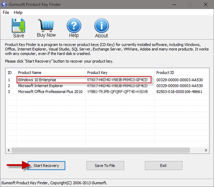Sort by the ID column header
This screenshot has width=214, height=187.
point(11,72)
